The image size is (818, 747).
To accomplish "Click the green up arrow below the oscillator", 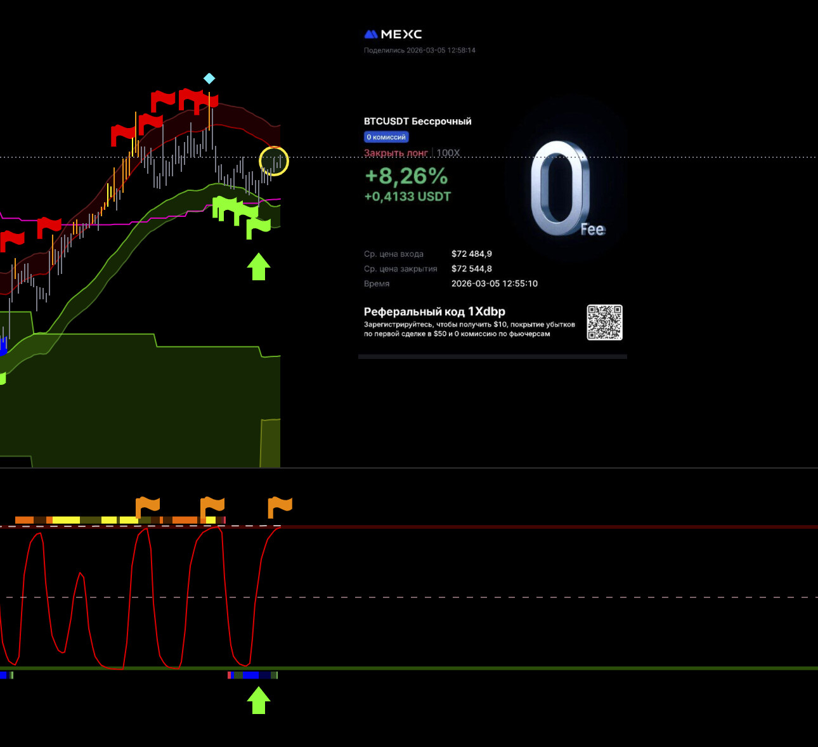I will click(258, 701).
